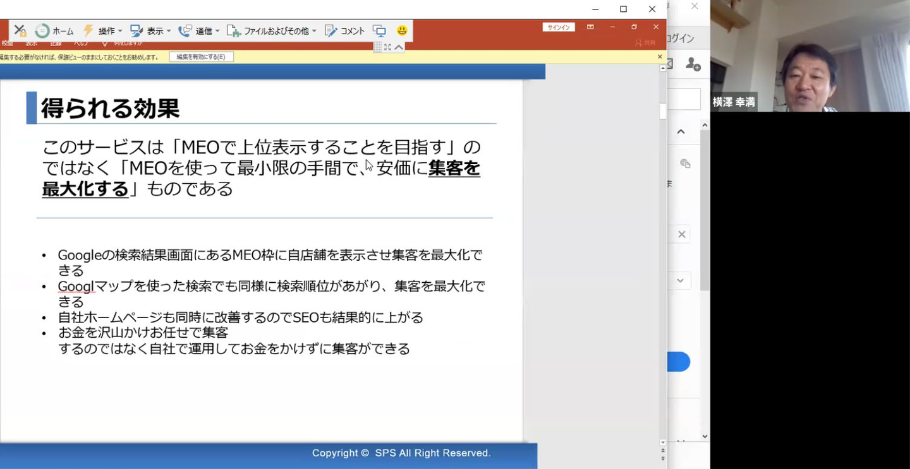Image resolution: width=910 pixels, height=469 pixels.
Task: Expand the dropdown chevron in right panel
Action: click(680, 281)
